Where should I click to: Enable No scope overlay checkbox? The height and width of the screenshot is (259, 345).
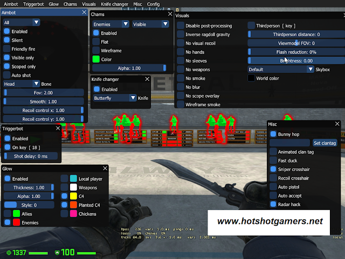[181, 96]
